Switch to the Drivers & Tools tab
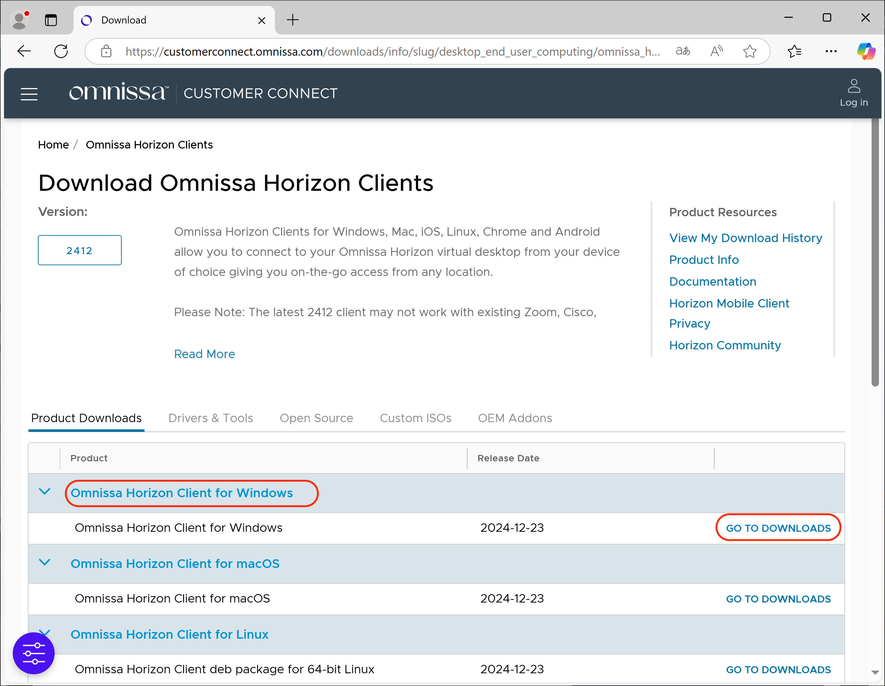The height and width of the screenshot is (686, 885). tap(210, 418)
